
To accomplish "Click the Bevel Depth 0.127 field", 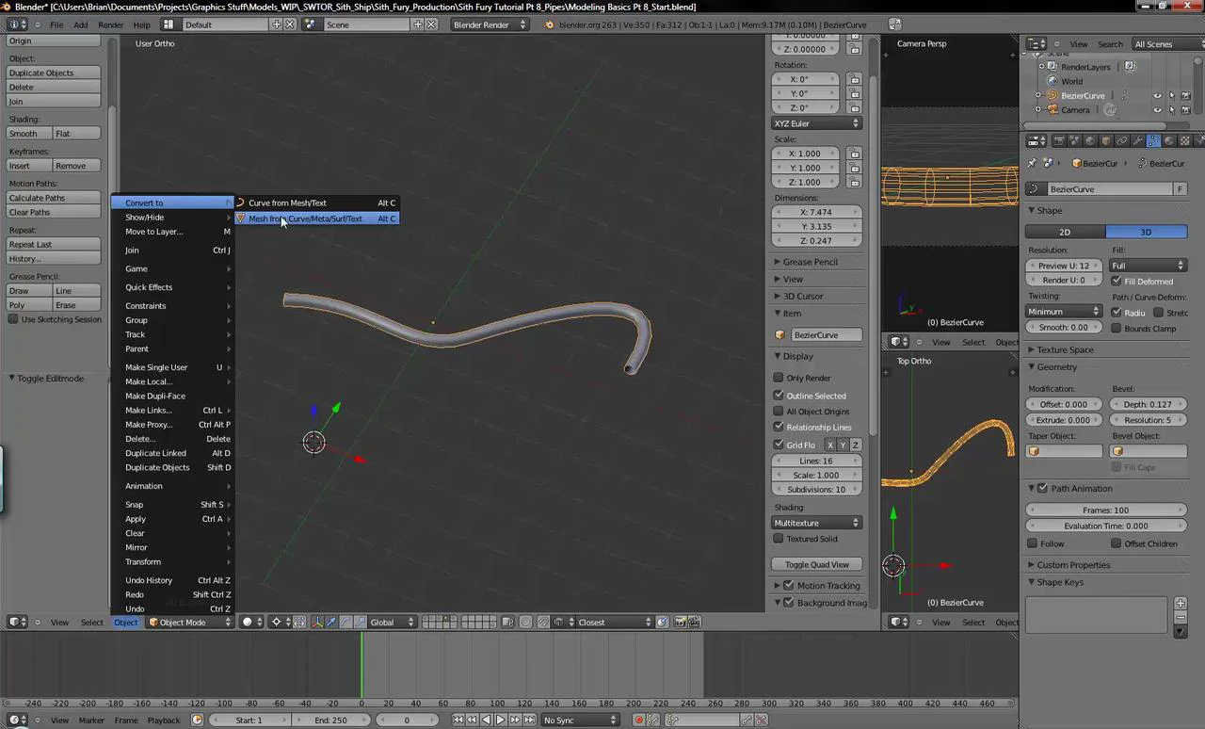I will point(1149,404).
